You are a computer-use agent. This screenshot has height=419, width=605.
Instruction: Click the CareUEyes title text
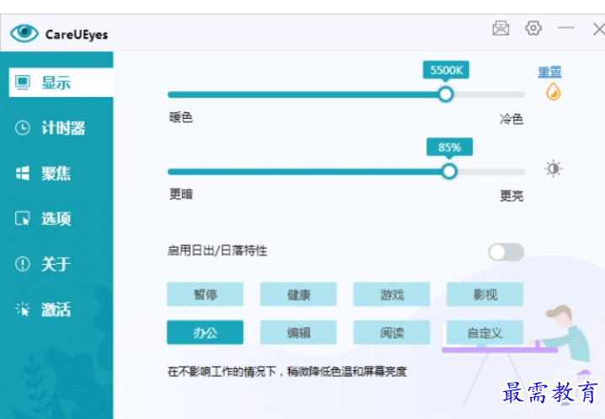[x=77, y=35]
